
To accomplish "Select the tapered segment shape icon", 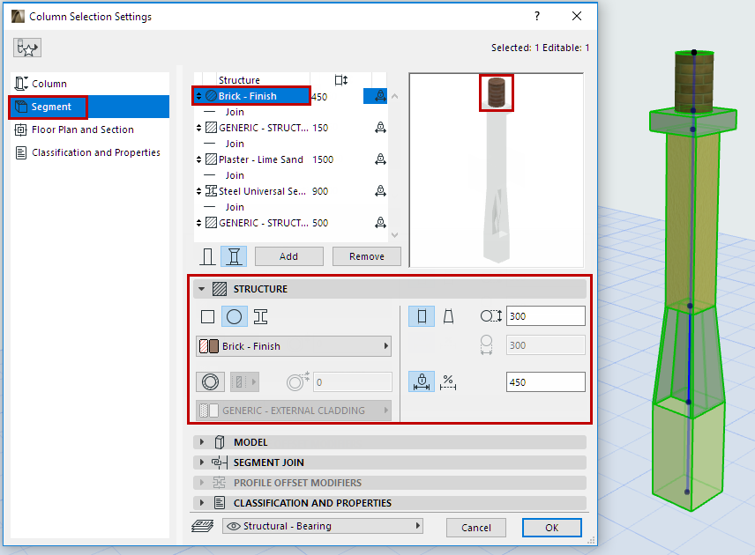I will 450,316.
